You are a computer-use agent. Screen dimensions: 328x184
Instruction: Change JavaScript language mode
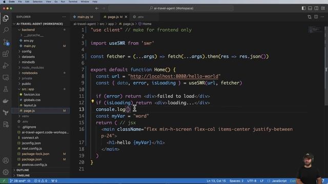tap(279, 181)
